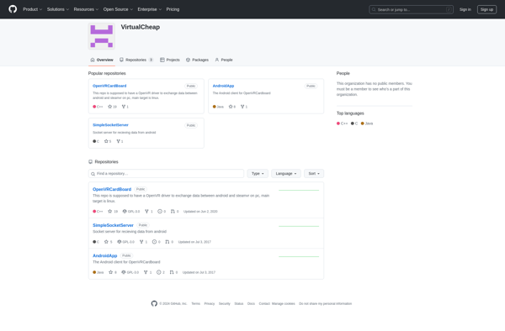The image size is (505, 331).
Task: Click GPL-3.0 license icon in OpenVRCardBoard row
Action: point(125,211)
